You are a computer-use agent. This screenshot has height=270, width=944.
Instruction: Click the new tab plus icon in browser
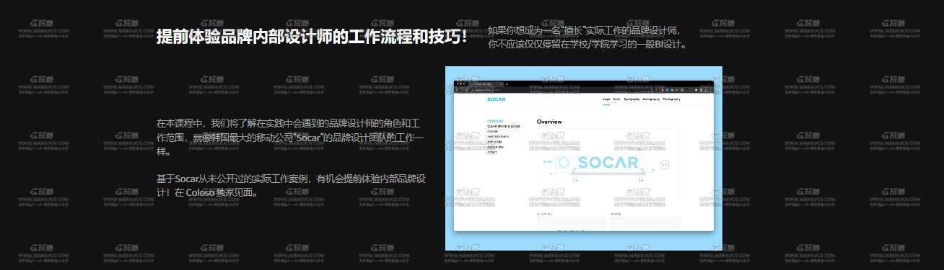(x=507, y=84)
